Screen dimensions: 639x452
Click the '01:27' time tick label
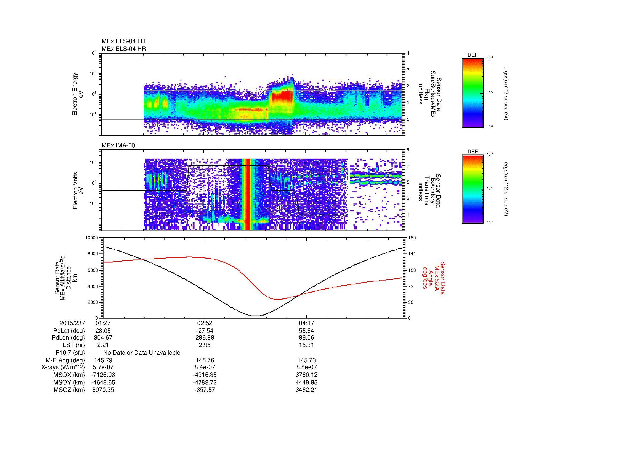coord(103,323)
